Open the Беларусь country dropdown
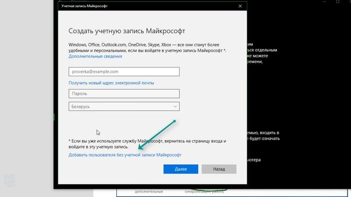 [x=124, y=107]
